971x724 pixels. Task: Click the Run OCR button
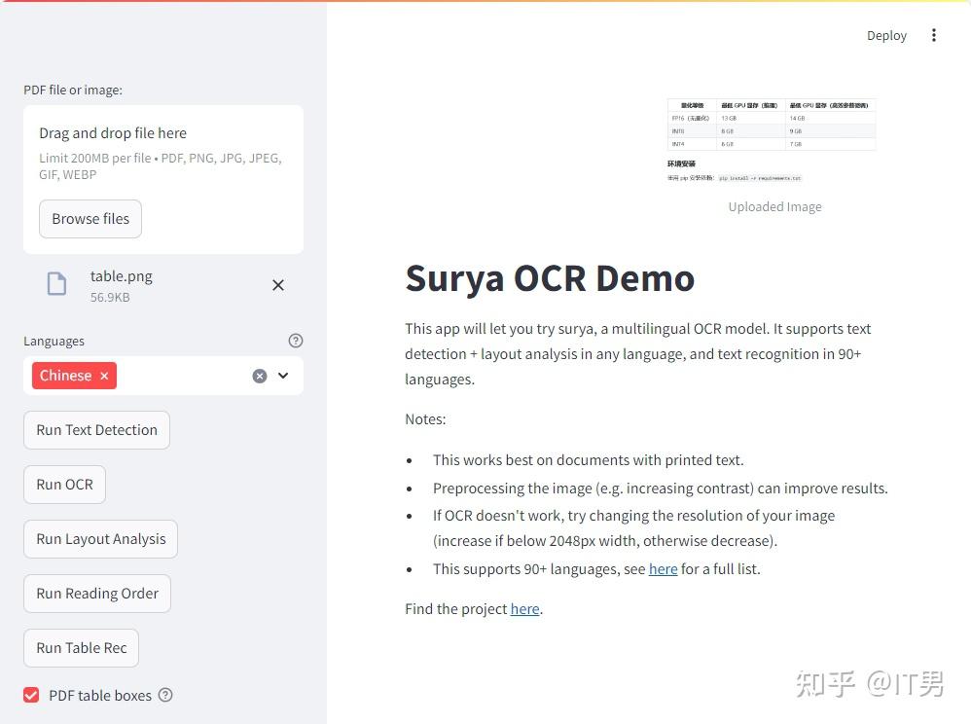pyautogui.click(x=64, y=484)
